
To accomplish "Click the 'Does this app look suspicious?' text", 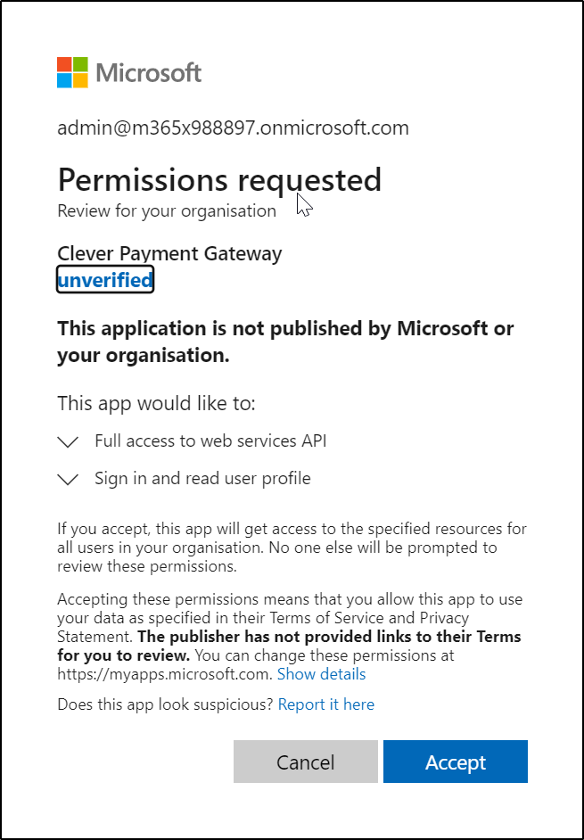I will tap(165, 704).
